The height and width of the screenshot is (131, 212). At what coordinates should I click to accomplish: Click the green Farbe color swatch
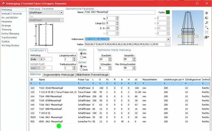[x=168, y=13]
